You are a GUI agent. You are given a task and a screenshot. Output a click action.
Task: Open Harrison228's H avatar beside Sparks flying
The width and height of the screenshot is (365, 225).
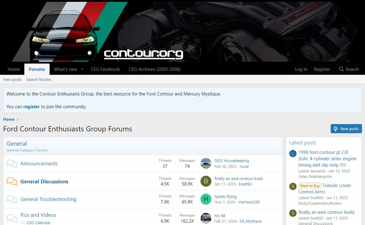click(x=206, y=199)
